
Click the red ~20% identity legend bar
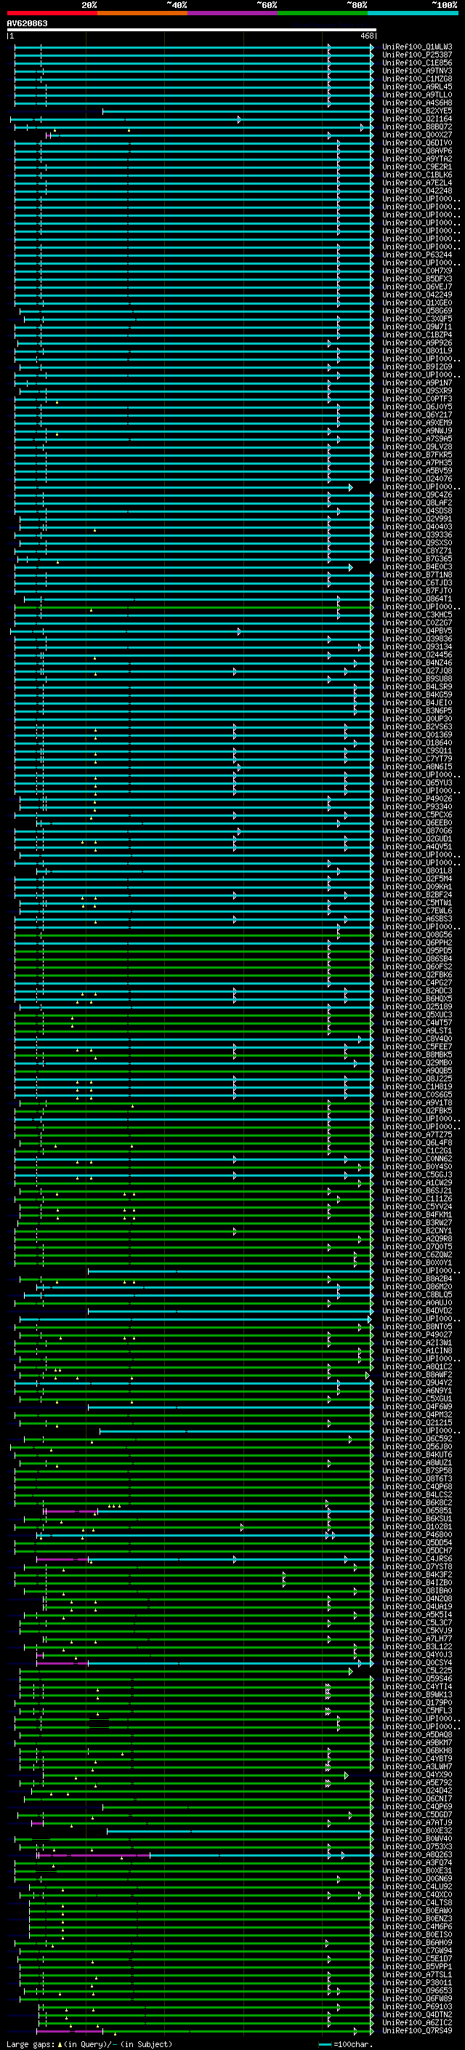pos(52,13)
